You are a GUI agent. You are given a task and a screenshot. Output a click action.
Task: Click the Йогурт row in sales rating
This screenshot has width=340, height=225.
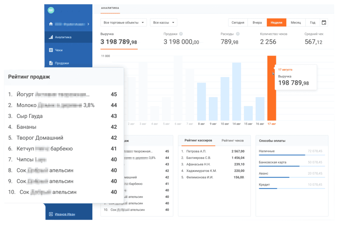pyautogui.click(x=62, y=94)
